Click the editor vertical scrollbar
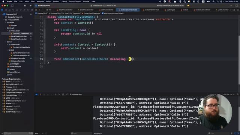Image resolution: width=240 pixels, height=135 pixels. (x=239, y=60)
